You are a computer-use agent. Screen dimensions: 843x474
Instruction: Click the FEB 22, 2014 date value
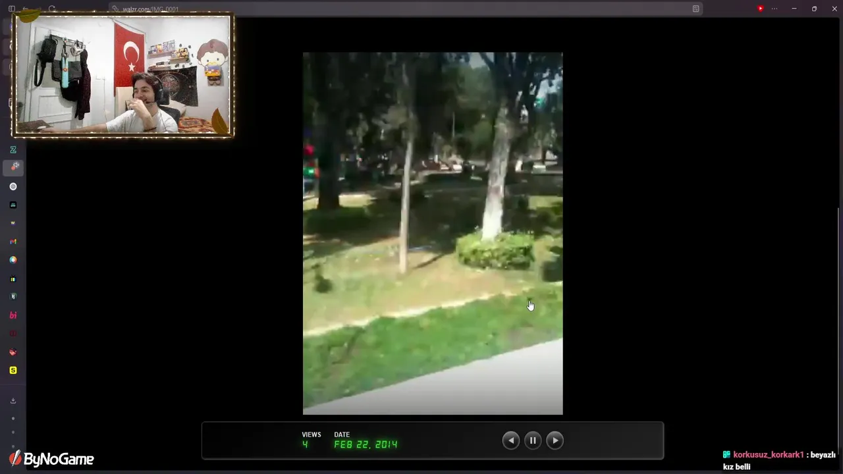(x=366, y=444)
